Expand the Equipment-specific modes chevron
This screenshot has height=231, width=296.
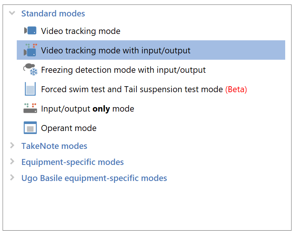pyautogui.click(x=12, y=162)
